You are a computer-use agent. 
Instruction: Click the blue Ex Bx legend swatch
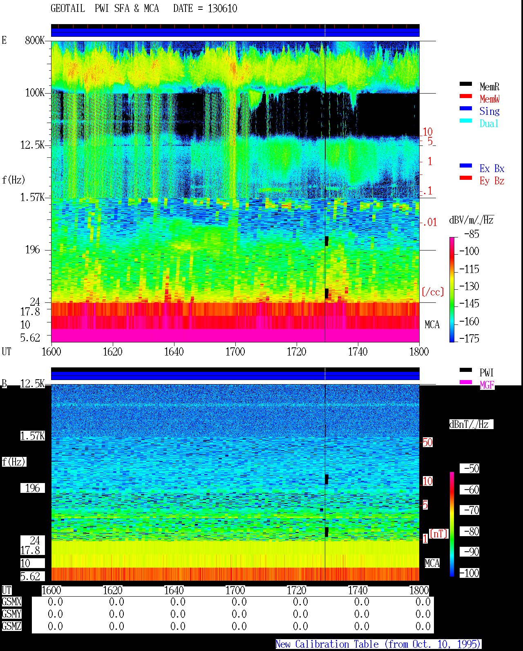point(465,166)
